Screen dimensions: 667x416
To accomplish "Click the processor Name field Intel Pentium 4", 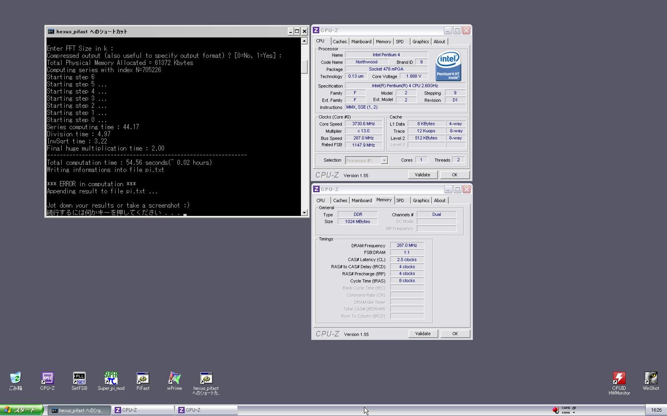I will coord(386,54).
